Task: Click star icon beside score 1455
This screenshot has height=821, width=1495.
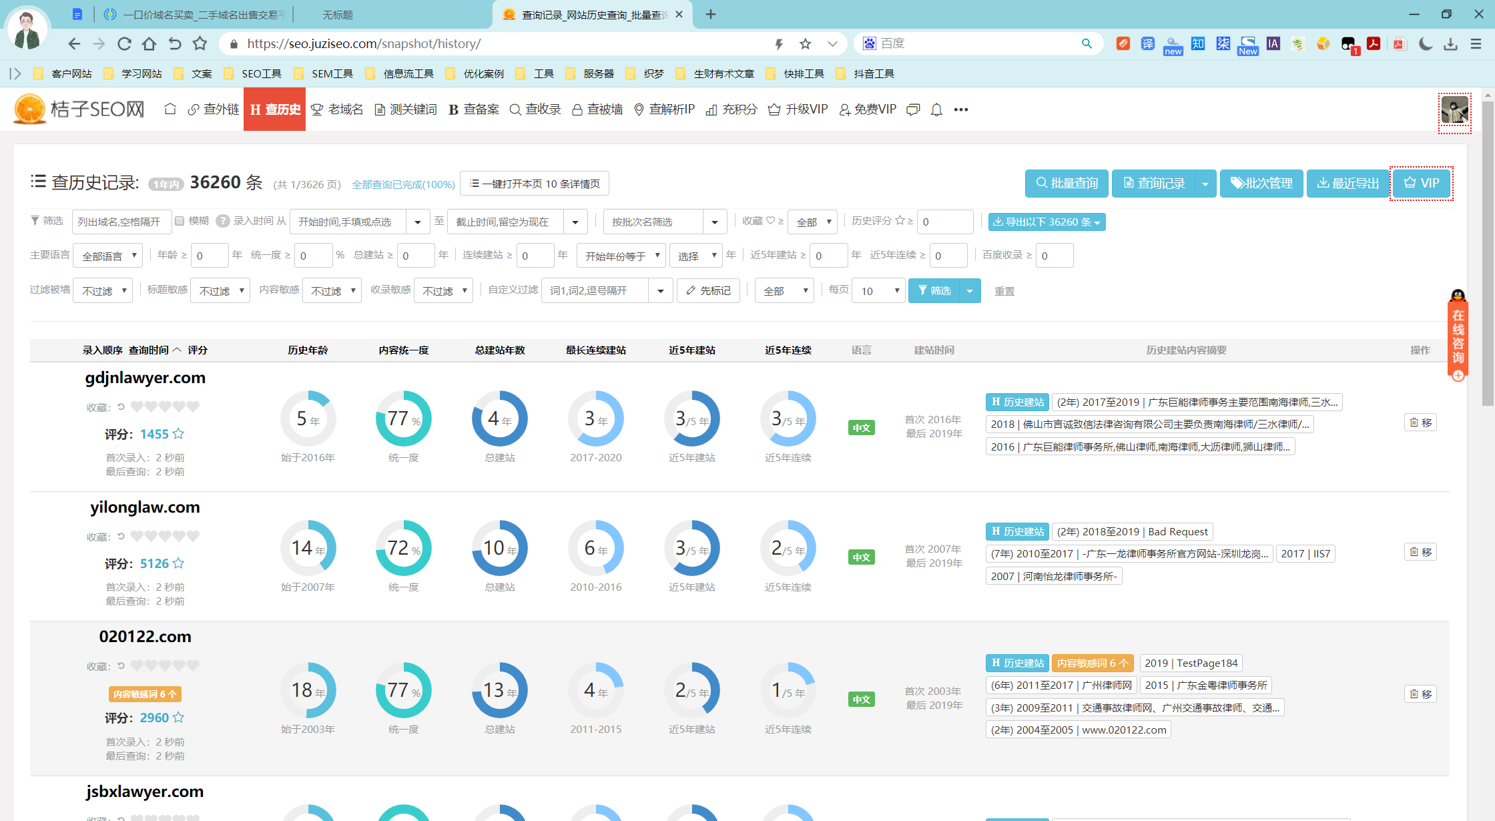Action: (178, 434)
